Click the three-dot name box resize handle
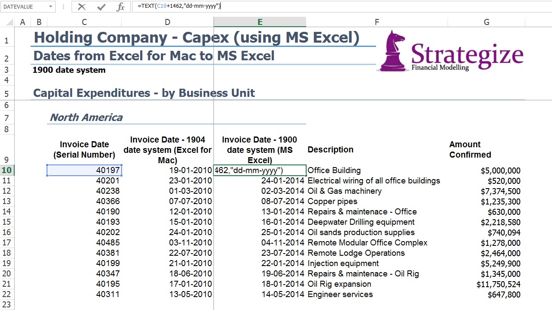The image size is (552, 310). (x=63, y=7)
